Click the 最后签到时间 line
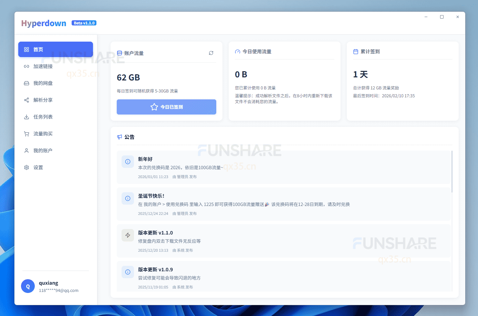The height and width of the screenshot is (316, 478). [x=384, y=96]
